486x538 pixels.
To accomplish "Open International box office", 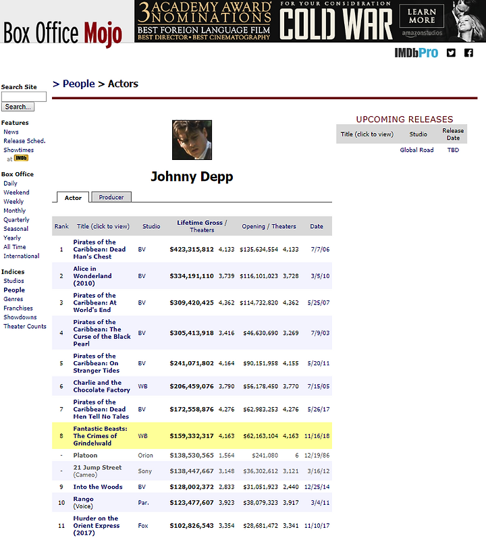I will pyautogui.click(x=22, y=256).
